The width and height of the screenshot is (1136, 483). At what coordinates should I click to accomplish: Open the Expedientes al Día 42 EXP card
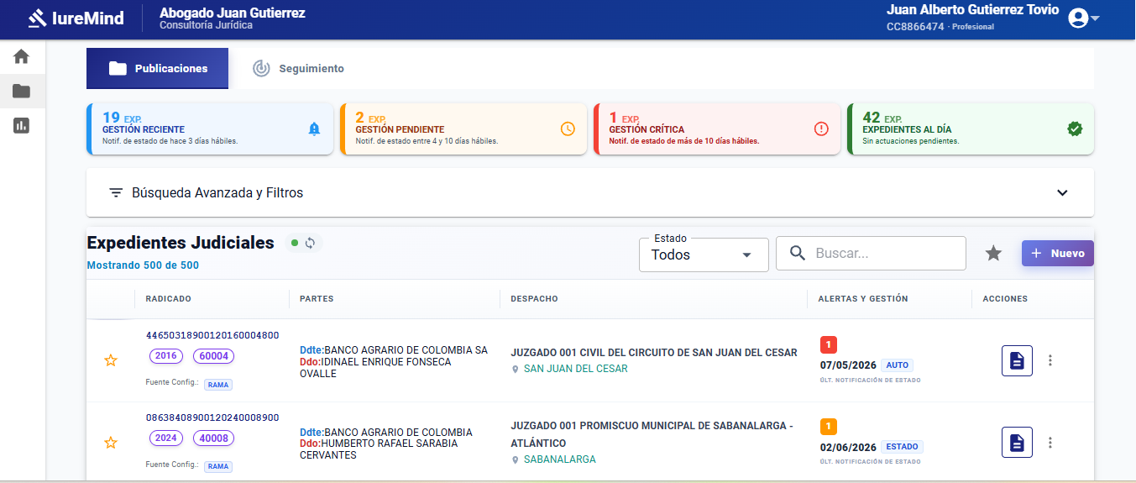(x=971, y=129)
